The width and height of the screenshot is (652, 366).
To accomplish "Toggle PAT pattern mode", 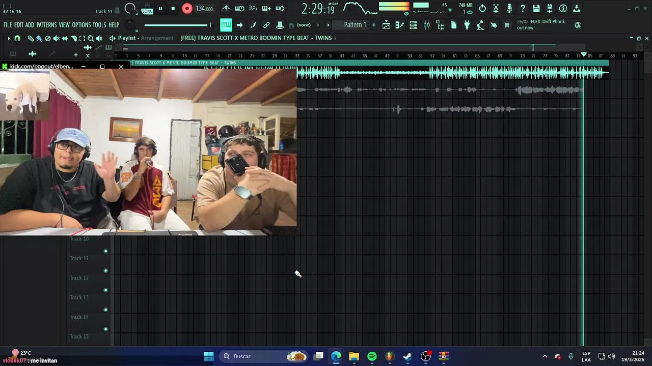I will (147, 5).
